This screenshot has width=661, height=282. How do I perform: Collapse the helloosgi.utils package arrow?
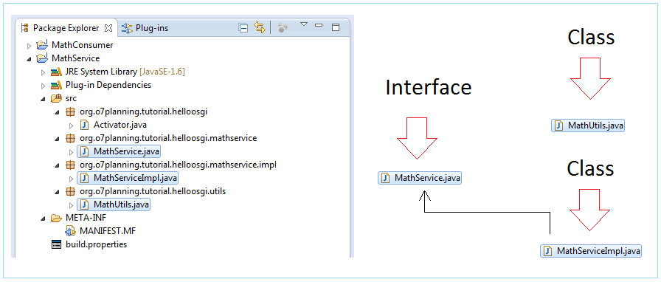click(57, 192)
